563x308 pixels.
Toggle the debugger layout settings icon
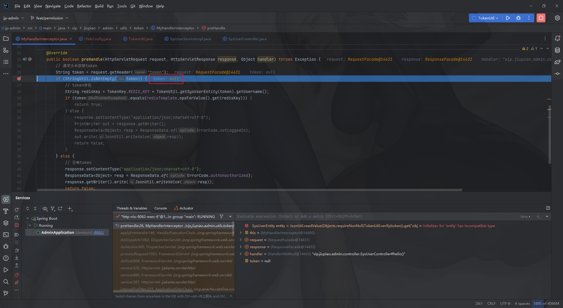(548, 208)
